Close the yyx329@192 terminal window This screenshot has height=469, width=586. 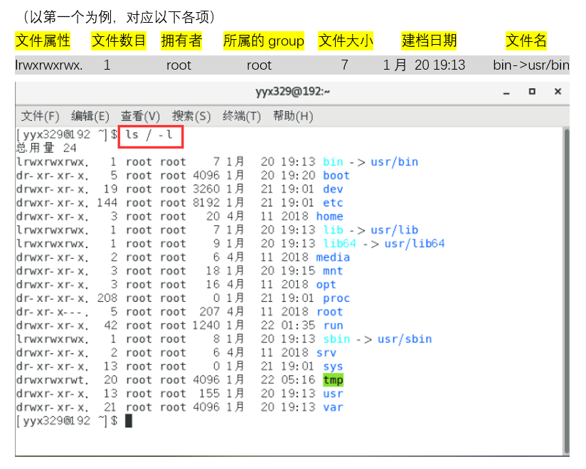pos(558,92)
